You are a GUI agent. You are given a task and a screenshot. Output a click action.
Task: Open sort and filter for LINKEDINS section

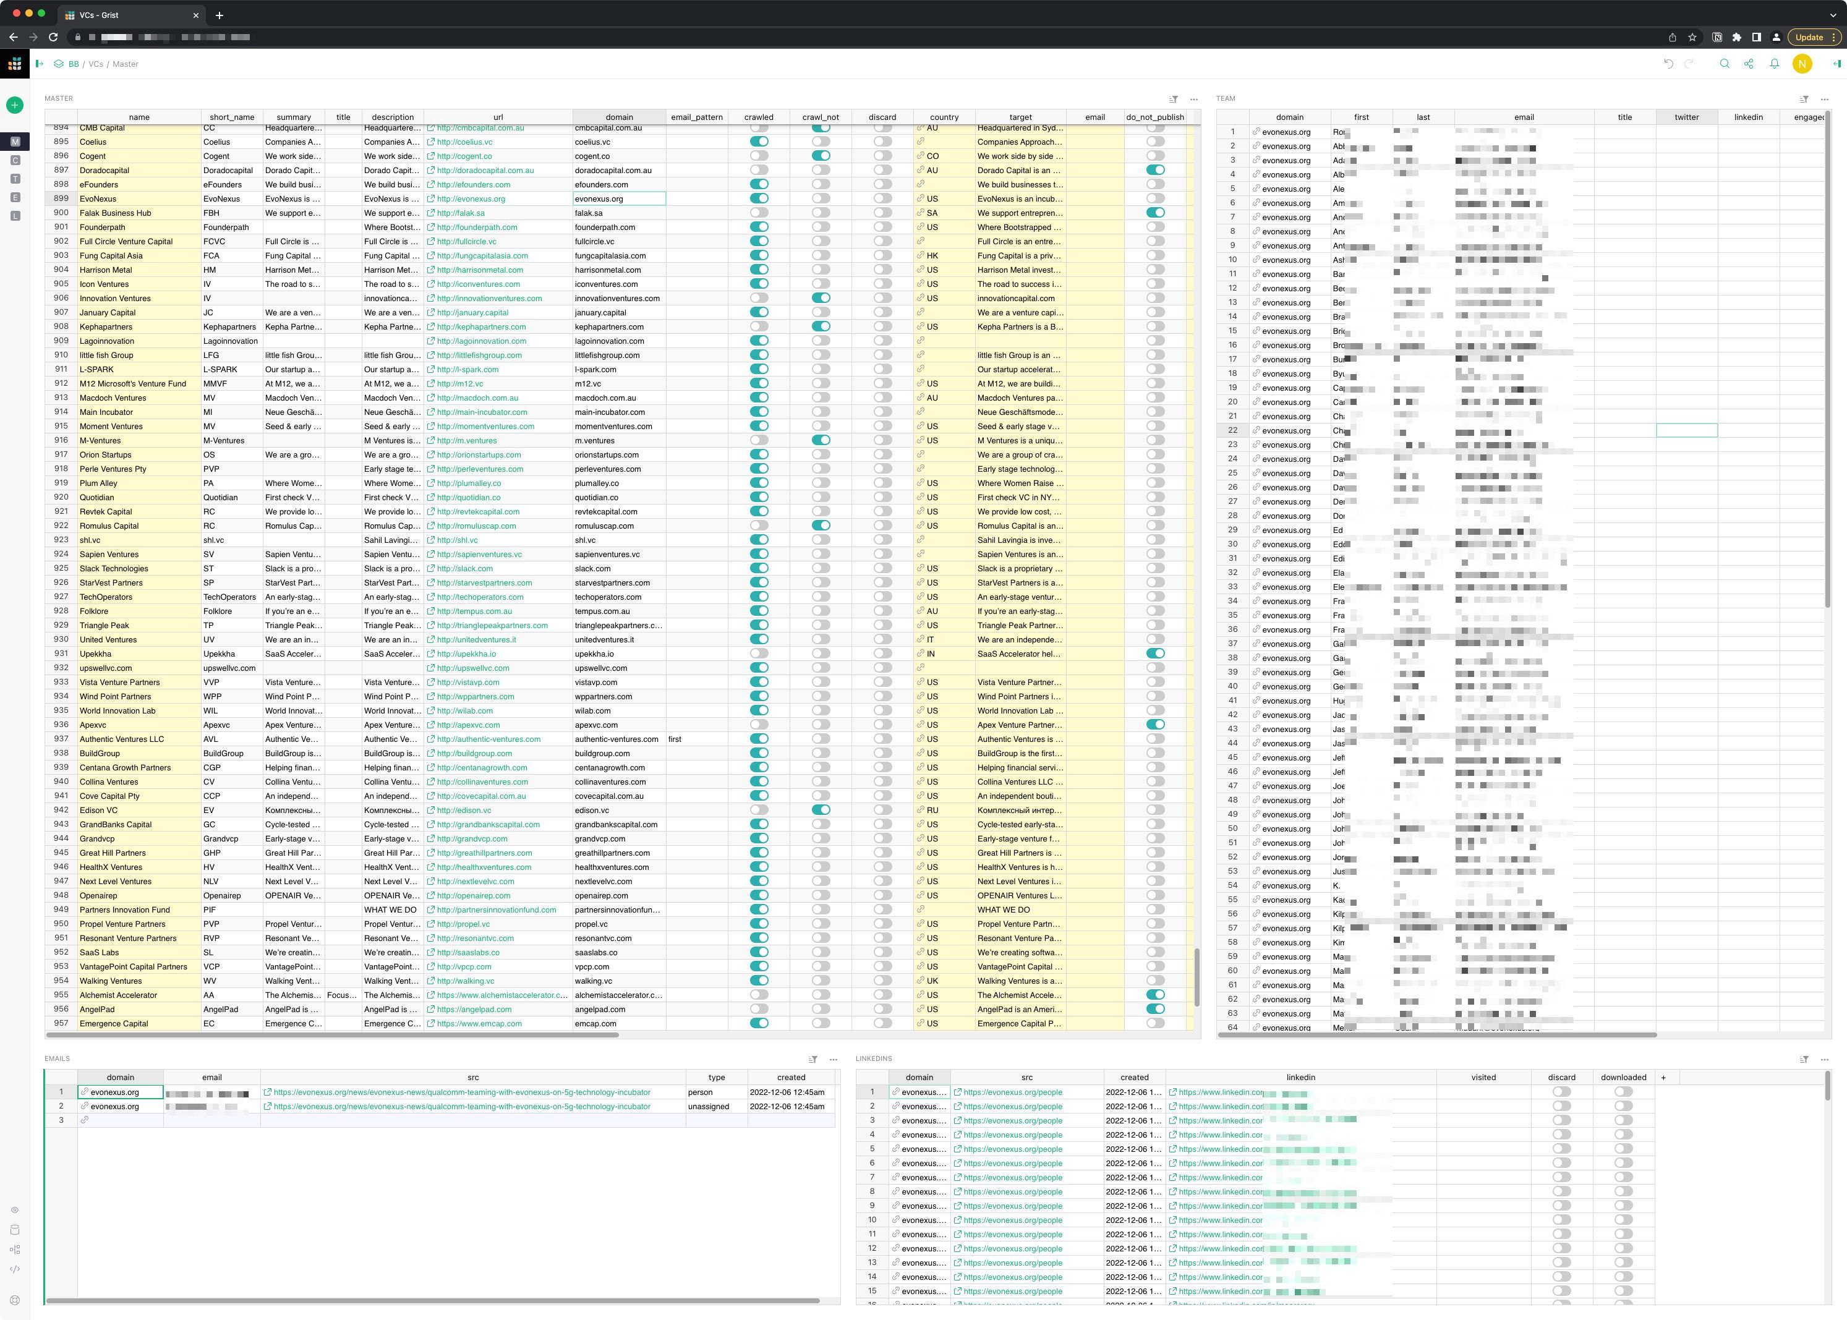coord(1804,1059)
